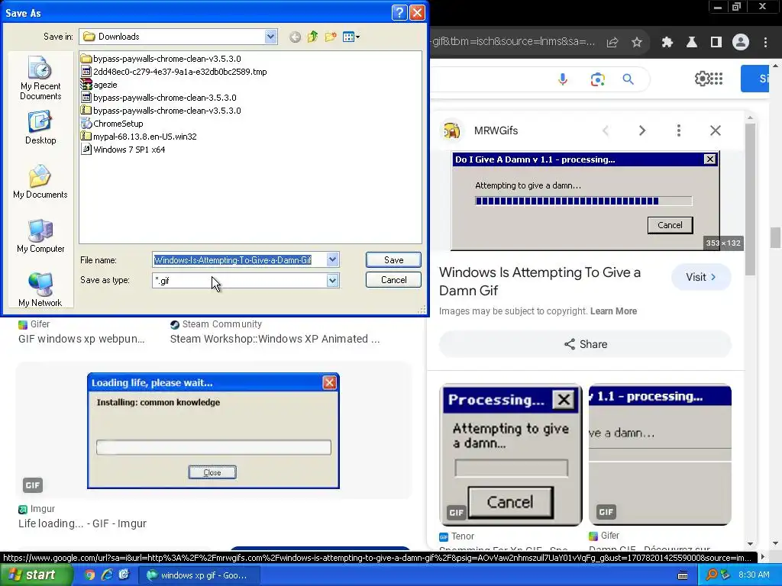Select bypass-paywalls-chrome-clean-3.5.3.0 file
Viewport: 782px width, 586px height.
click(159, 98)
